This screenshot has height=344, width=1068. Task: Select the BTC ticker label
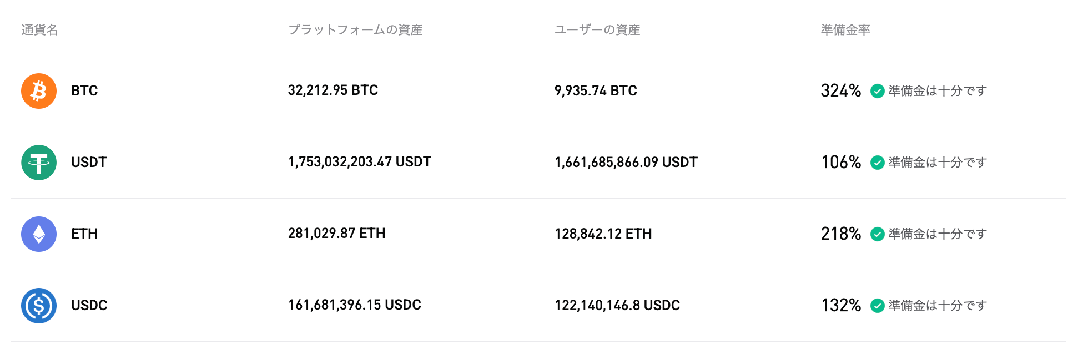pos(84,90)
